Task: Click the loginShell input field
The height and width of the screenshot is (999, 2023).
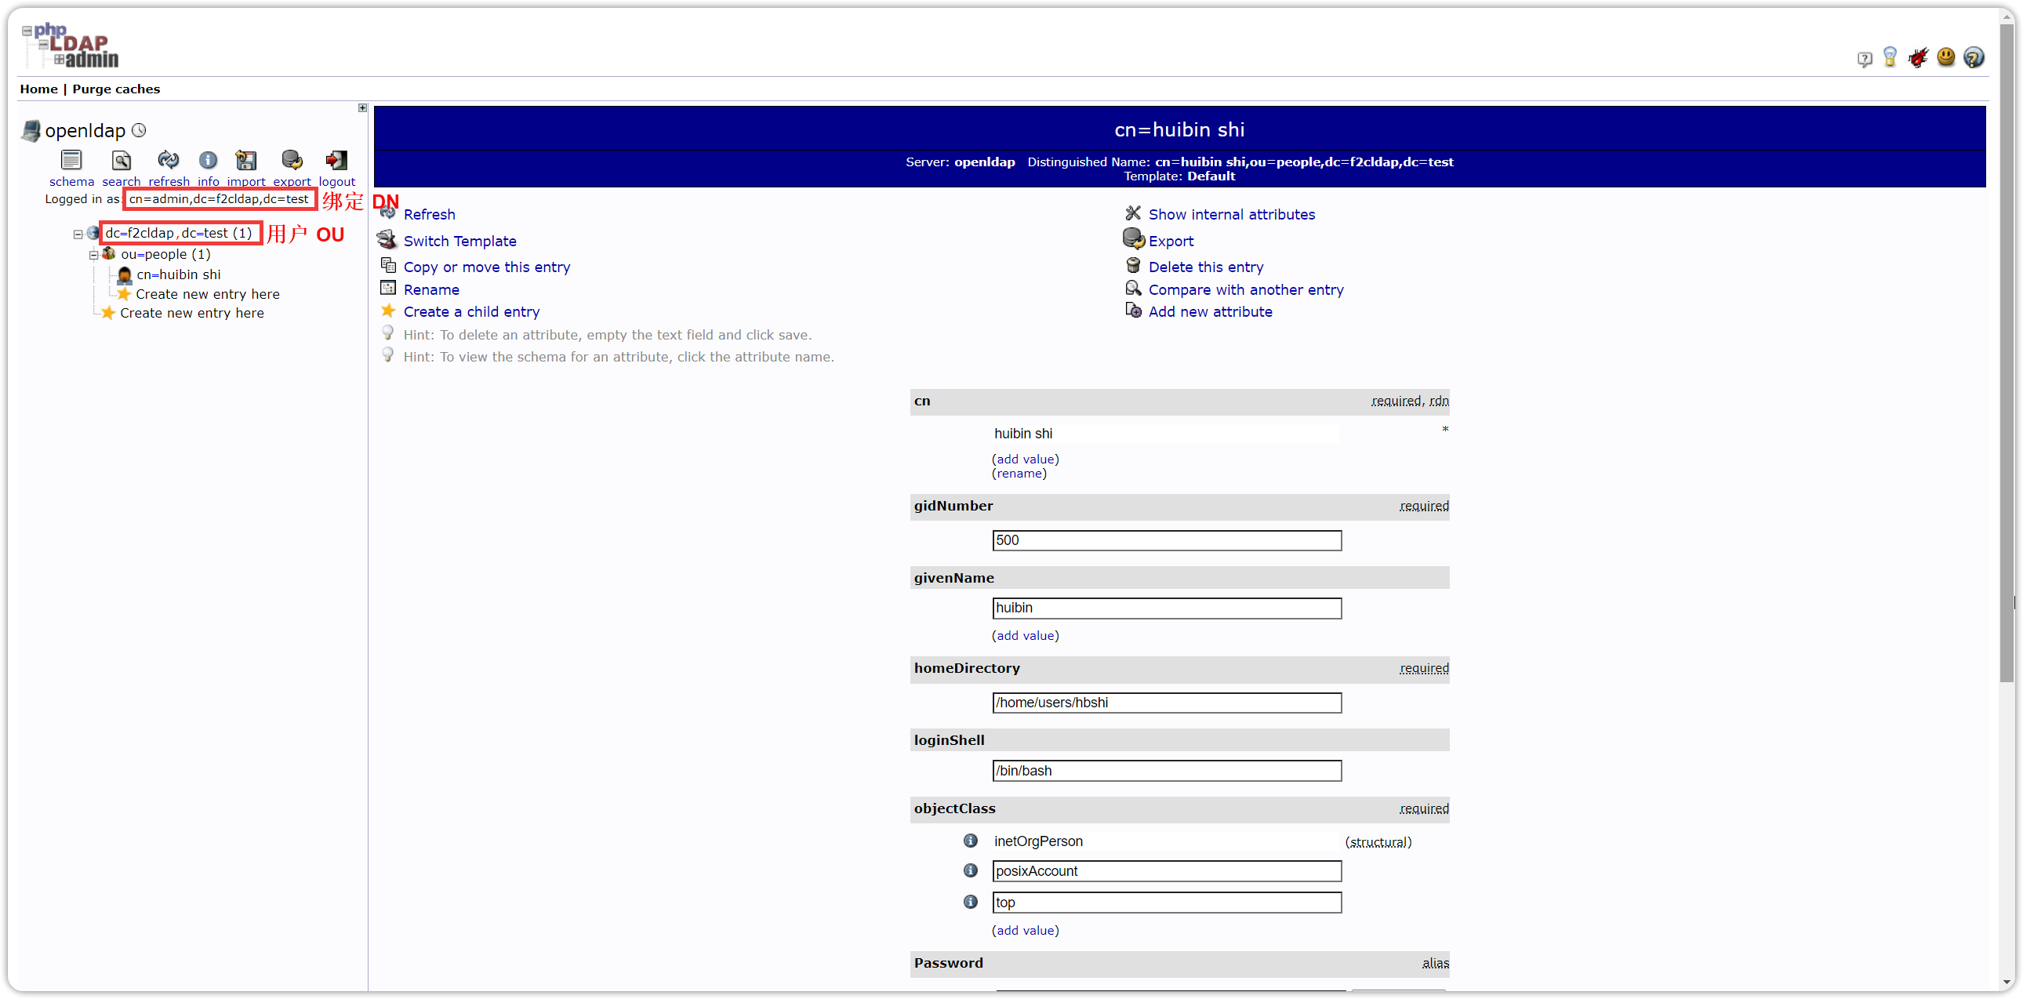Action: (1166, 772)
